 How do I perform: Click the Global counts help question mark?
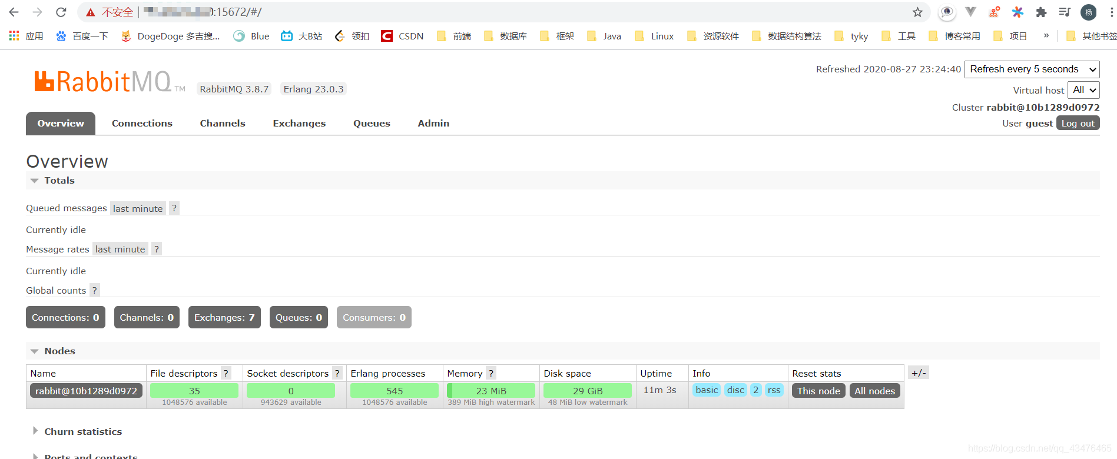click(94, 290)
